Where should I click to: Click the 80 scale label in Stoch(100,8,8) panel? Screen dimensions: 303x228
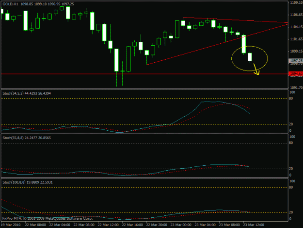(x=291, y=187)
